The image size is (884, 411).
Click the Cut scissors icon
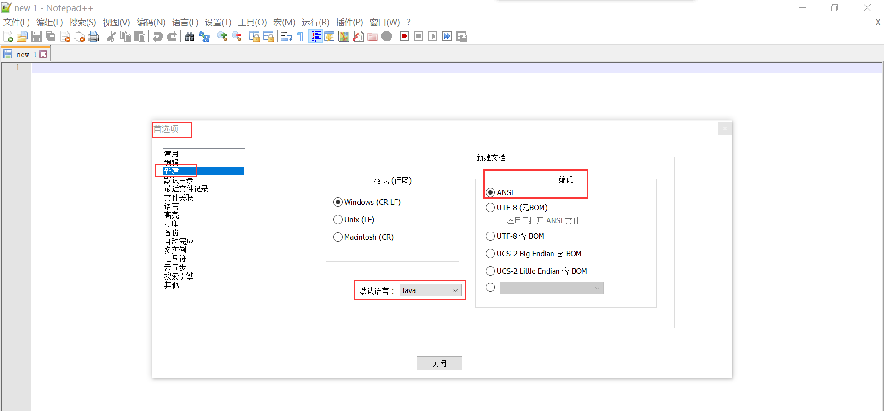[x=111, y=36]
